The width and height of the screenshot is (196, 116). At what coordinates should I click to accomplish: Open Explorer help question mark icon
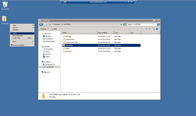click(157, 29)
